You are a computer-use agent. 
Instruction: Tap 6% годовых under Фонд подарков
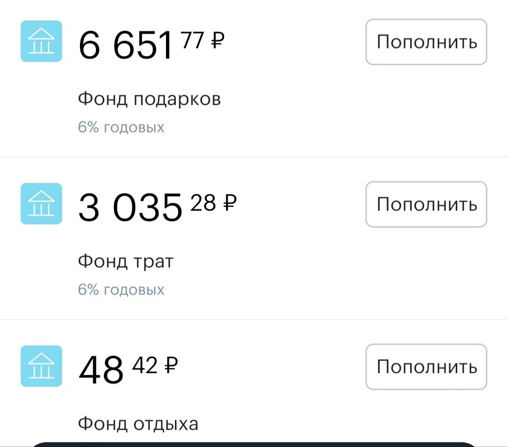121,127
